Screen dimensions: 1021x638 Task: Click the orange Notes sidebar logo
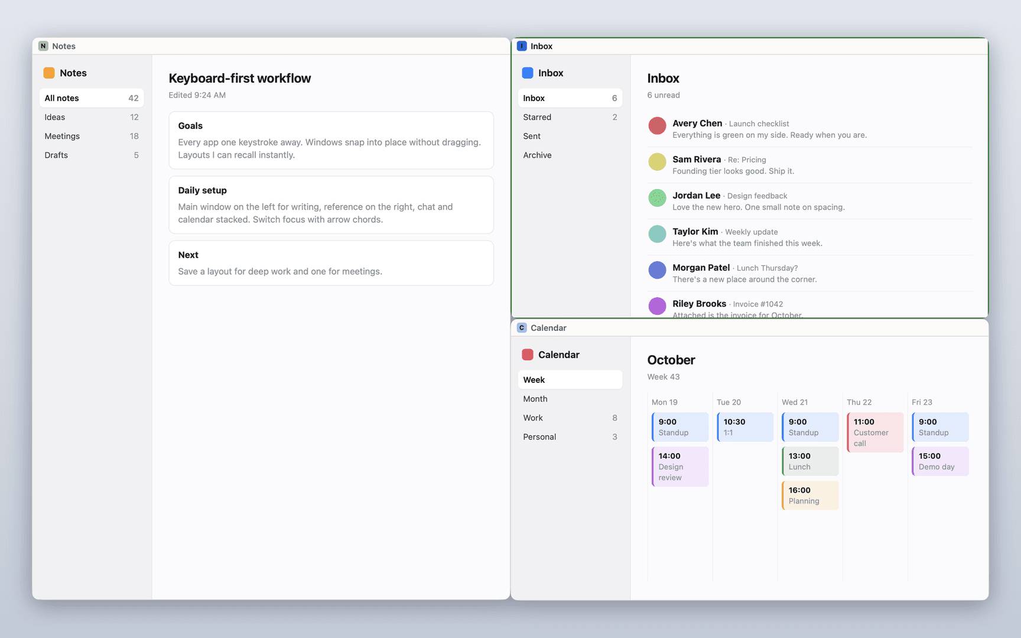pyautogui.click(x=49, y=73)
